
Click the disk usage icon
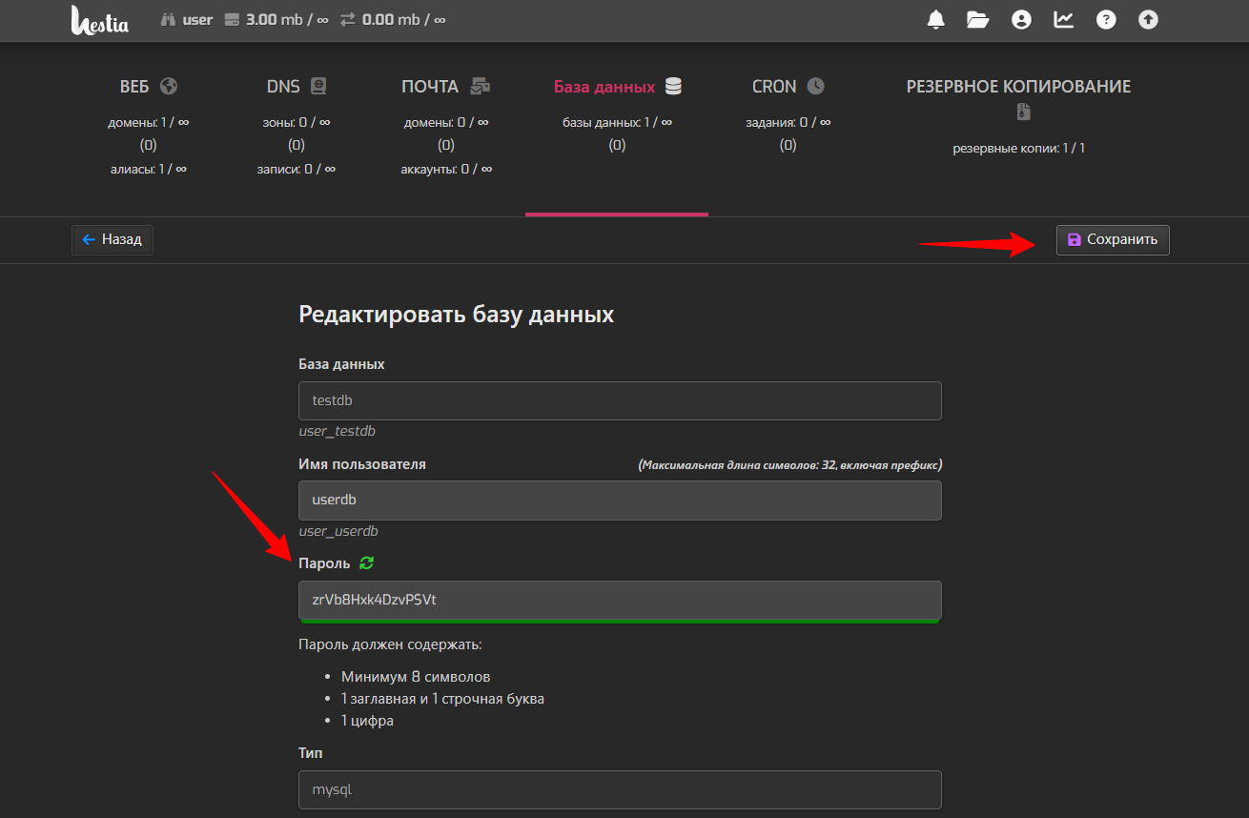click(x=232, y=19)
